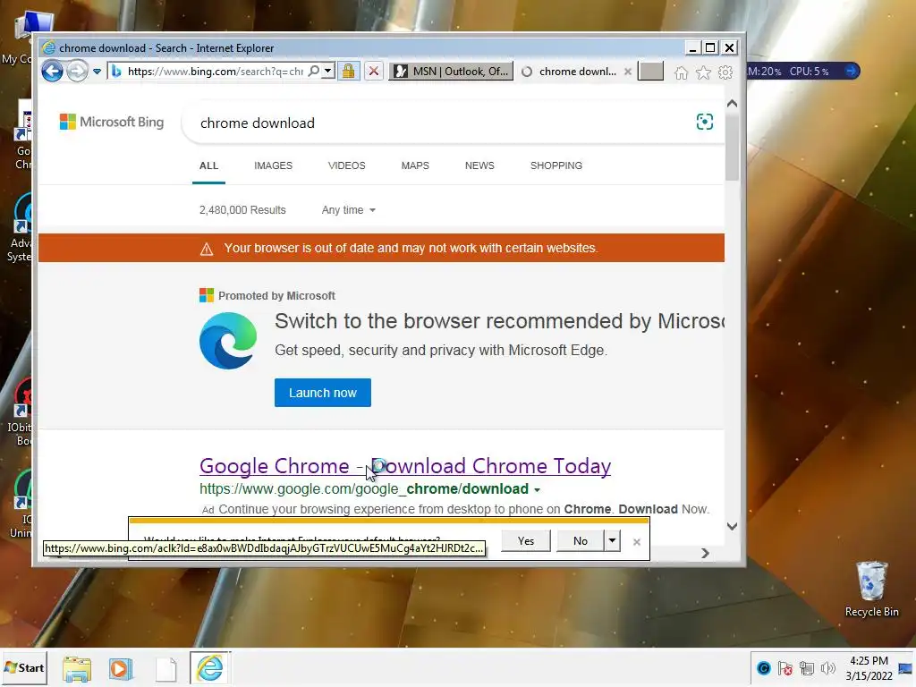Click the Internet Explorer taskbar icon
This screenshot has height=687, width=916.
209,667
